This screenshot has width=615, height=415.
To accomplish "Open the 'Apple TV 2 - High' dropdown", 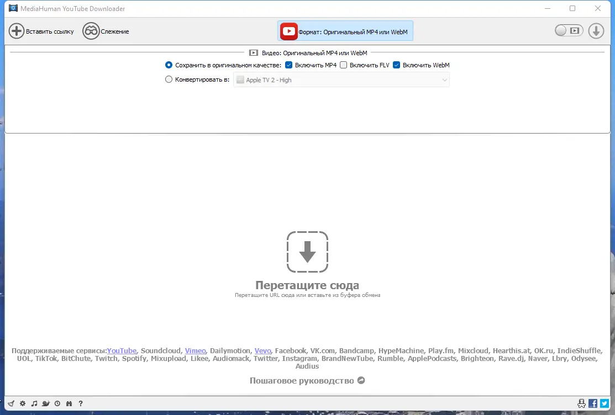I will [x=341, y=79].
